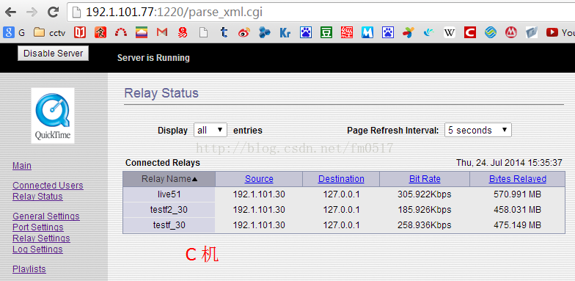Open the blank page bookmark icon

pos(203,32)
